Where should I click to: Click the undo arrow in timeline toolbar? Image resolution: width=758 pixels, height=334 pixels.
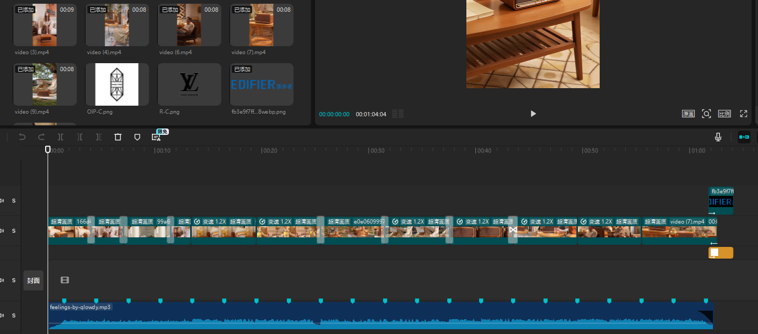tap(22, 137)
